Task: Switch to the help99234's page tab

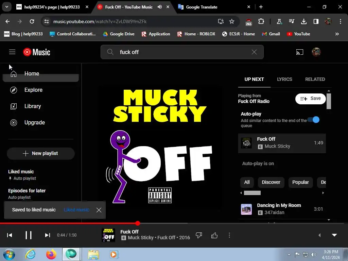Action: pyautogui.click(x=52, y=7)
